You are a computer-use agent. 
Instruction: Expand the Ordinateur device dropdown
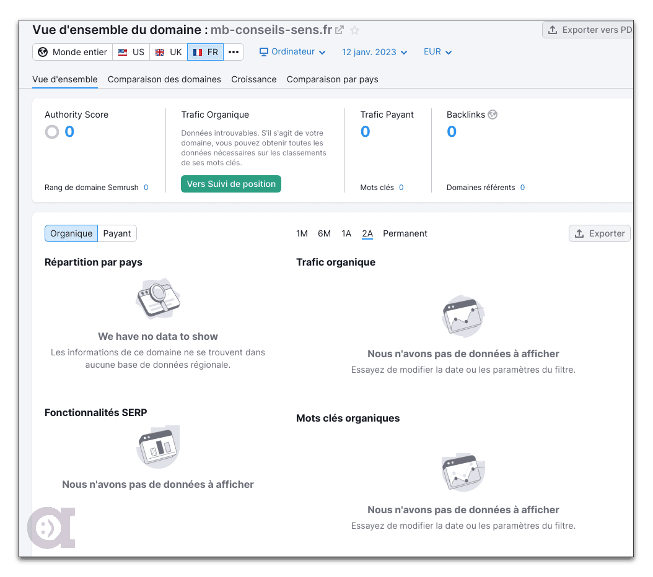click(x=292, y=52)
